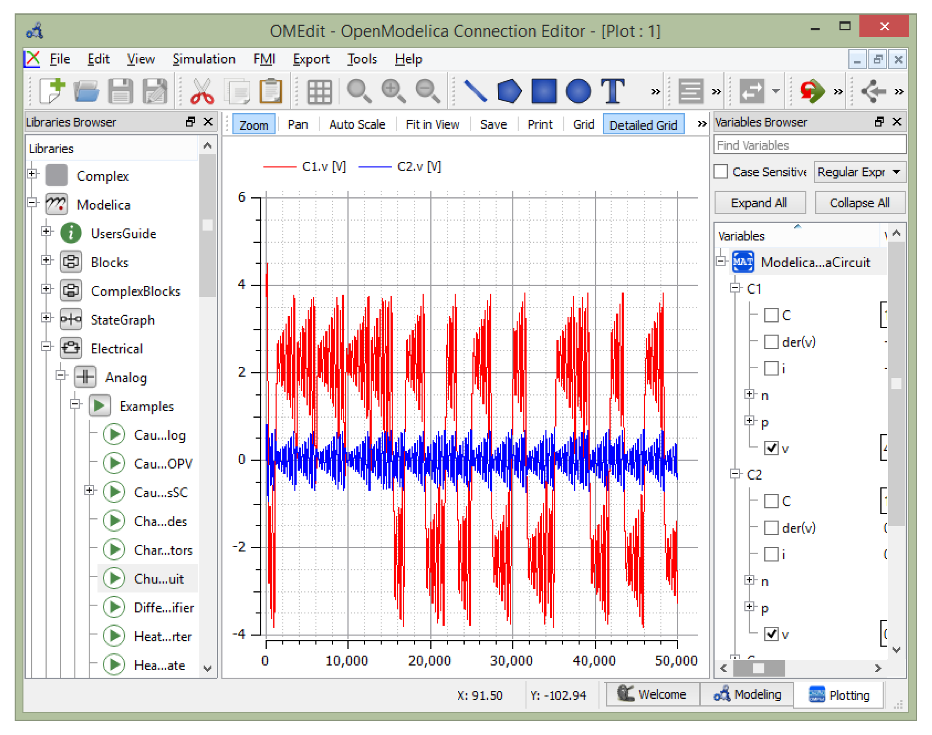Open the Regular Expr dropdown
The image size is (932, 735).
coord(860,172)
